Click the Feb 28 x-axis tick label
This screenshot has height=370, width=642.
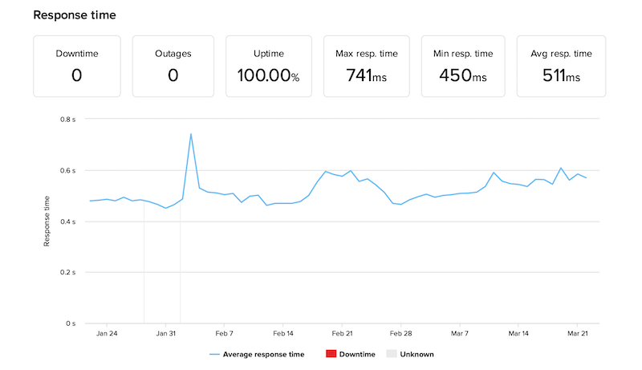pyautogui.click(x=401, y=333)
